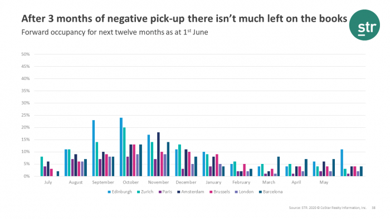Click the Barcelona legend label
Screen dimensions: 390x219
pos(272,192)
